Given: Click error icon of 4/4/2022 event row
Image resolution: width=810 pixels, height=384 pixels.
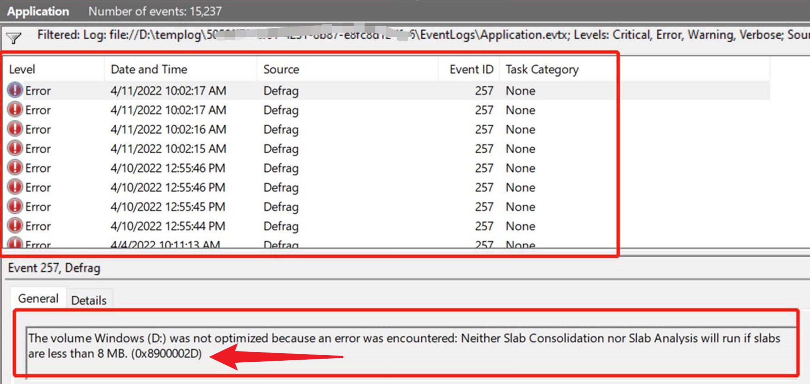Looking at the screenshot, I should 15,243.
